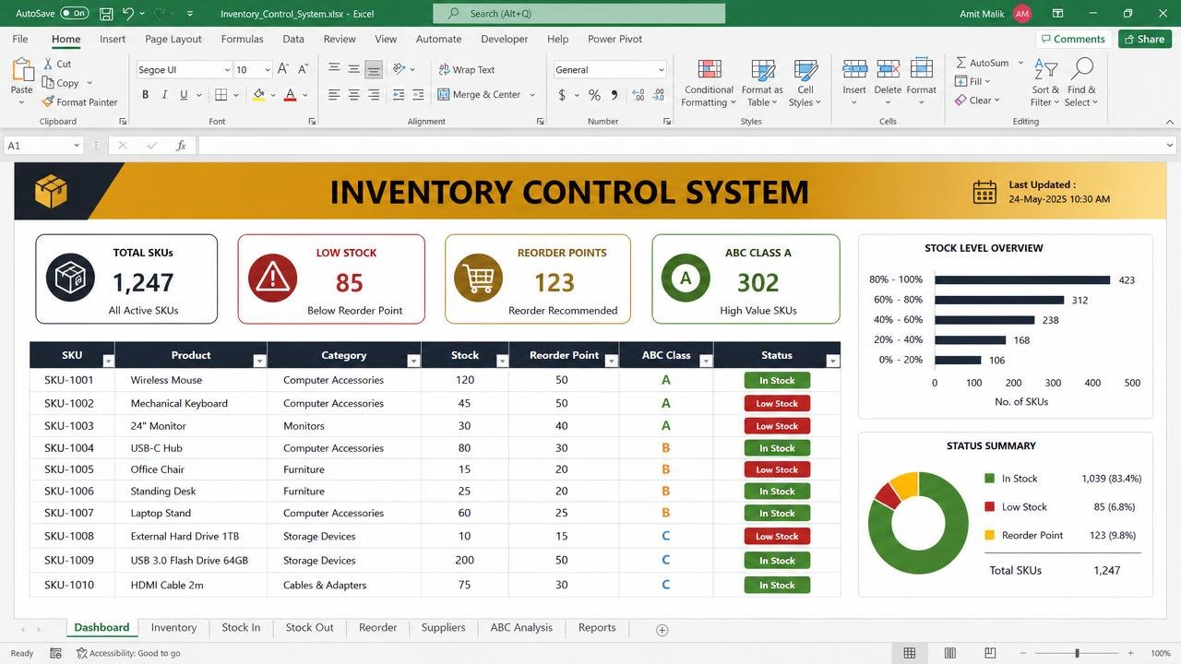1181x664 pixels.
Task: Open Merge & Center dropdown arrow
Action: (532, 95)
